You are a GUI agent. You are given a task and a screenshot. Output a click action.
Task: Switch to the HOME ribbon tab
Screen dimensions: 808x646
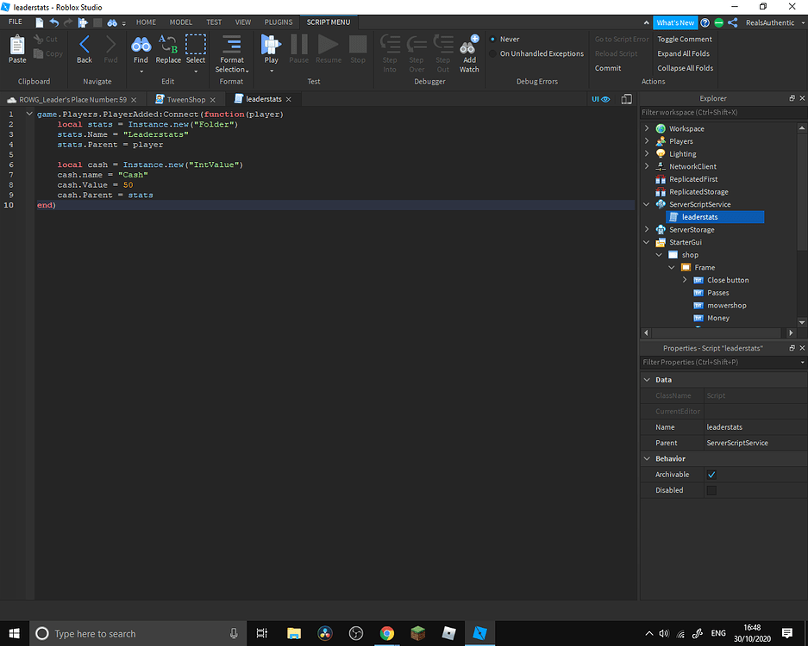coord(146,22)
